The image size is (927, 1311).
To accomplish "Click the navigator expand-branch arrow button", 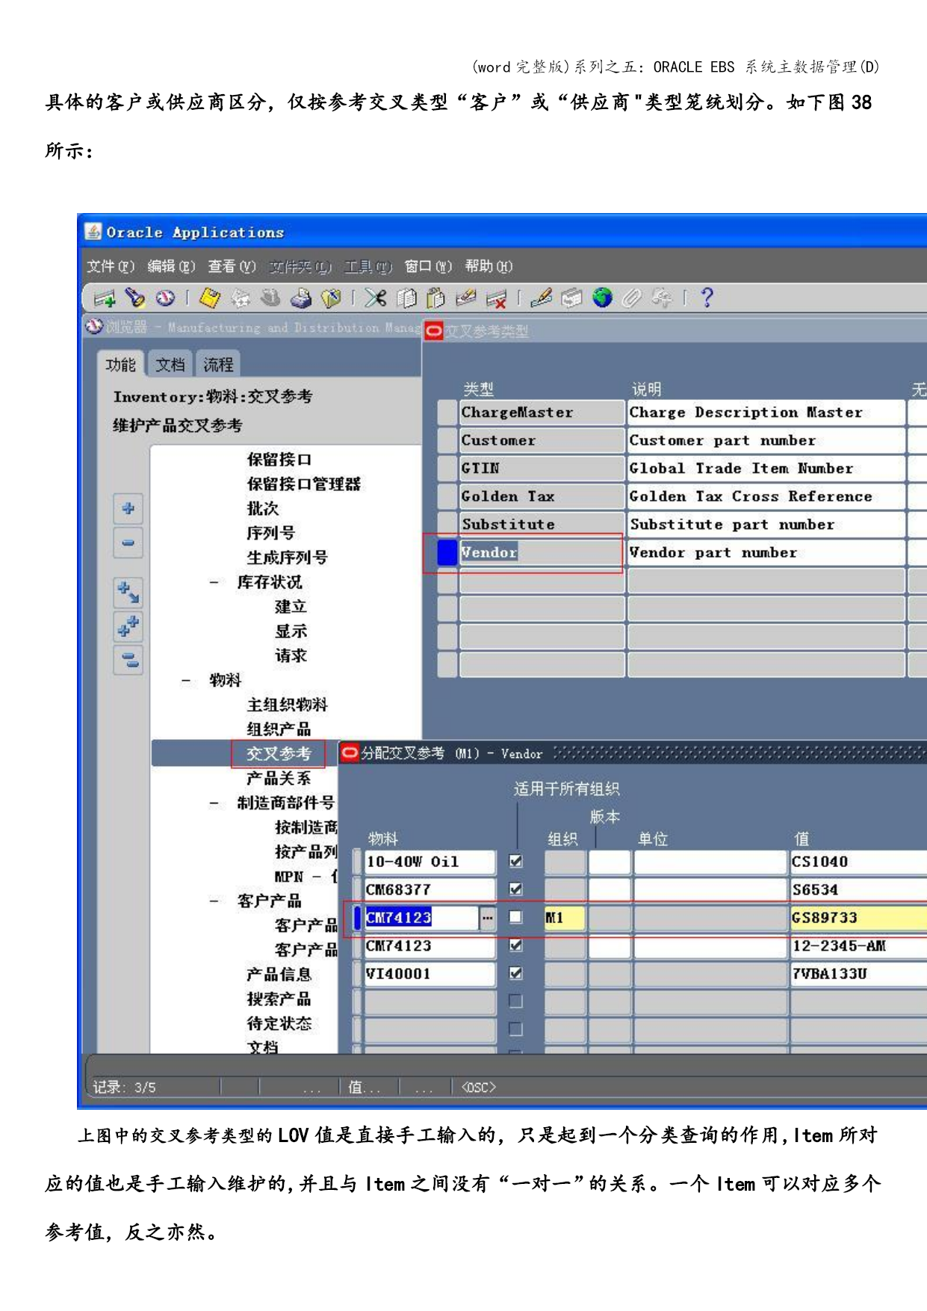I will 128,593.
